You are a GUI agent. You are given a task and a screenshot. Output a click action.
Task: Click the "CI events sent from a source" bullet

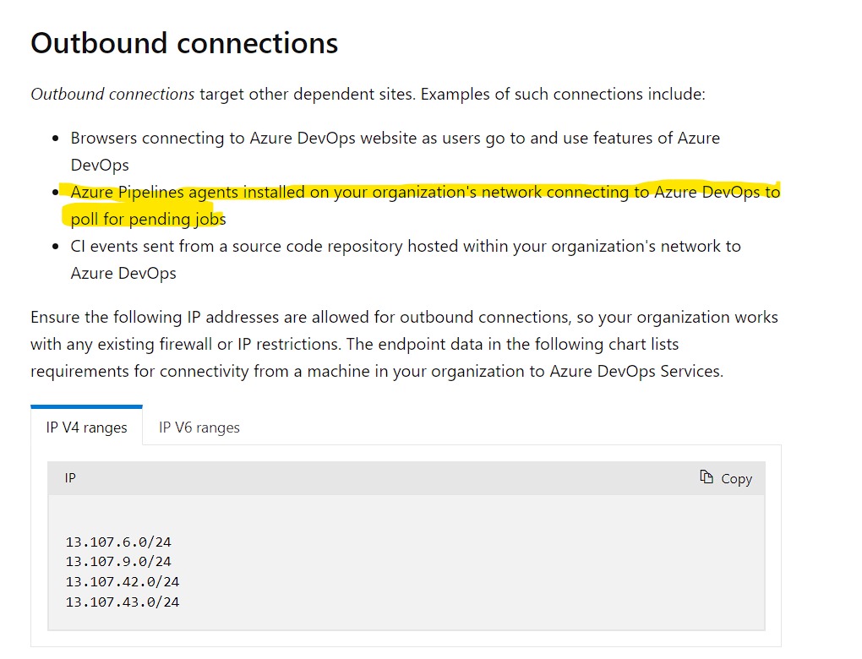(x=405, y=259)
